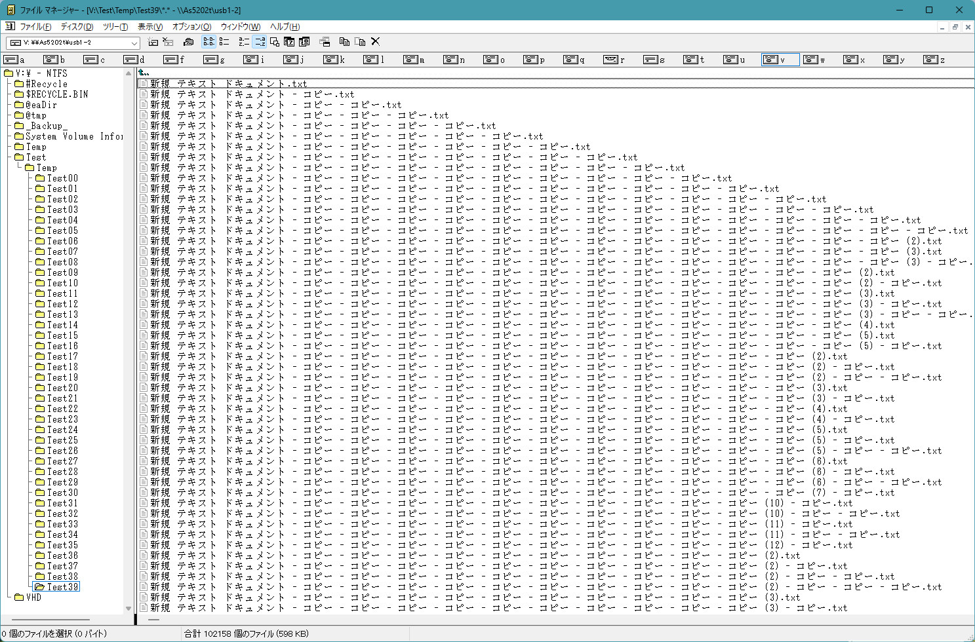Screen dimensions: 975x642
Task: Select drive f in the drive bar
Action: pos(174,60)
